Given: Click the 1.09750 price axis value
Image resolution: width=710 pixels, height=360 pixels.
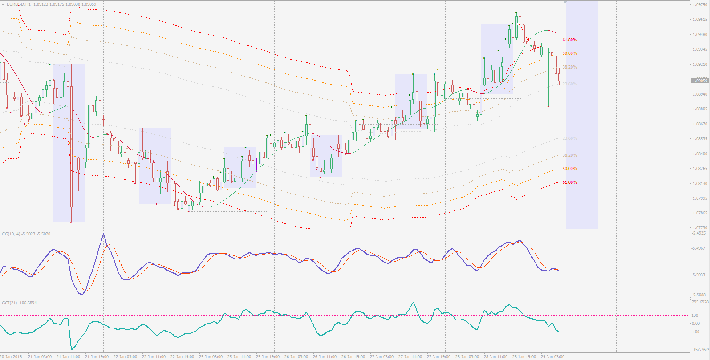Looking at the screenshot, I should 701,5.
